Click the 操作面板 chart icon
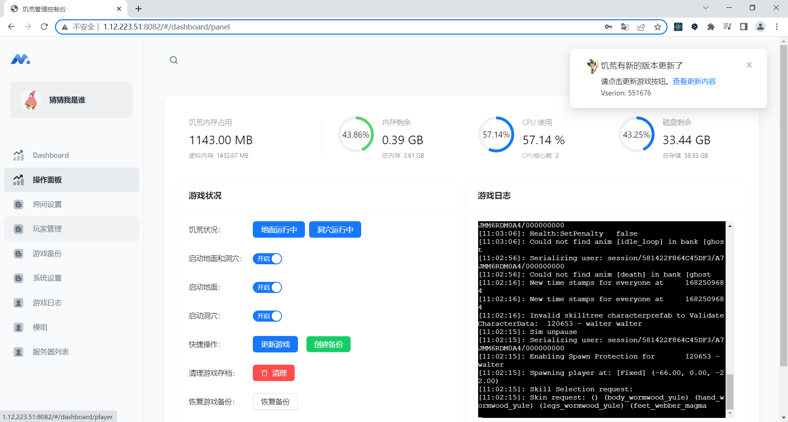Image resolution: width=788 pixels, height=422 pixels. pos(18,180)
